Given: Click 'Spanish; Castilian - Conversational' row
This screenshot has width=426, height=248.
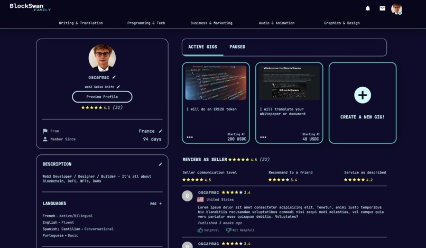Looking at the screenshot, I should pyautogui.click(x=78, y=229).
